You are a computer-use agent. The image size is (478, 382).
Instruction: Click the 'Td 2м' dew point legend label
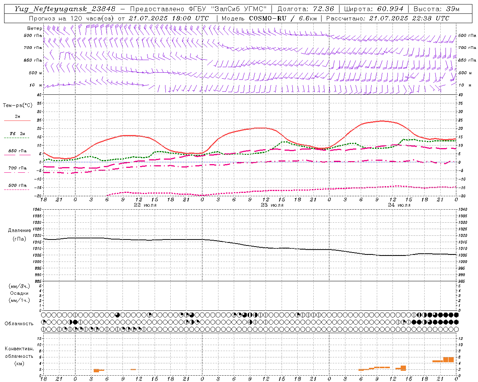[17, 134]
